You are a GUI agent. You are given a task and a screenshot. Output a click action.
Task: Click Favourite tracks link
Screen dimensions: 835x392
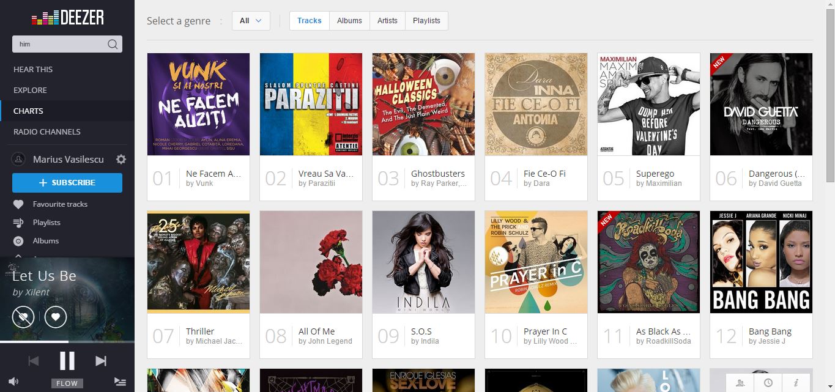60,204
